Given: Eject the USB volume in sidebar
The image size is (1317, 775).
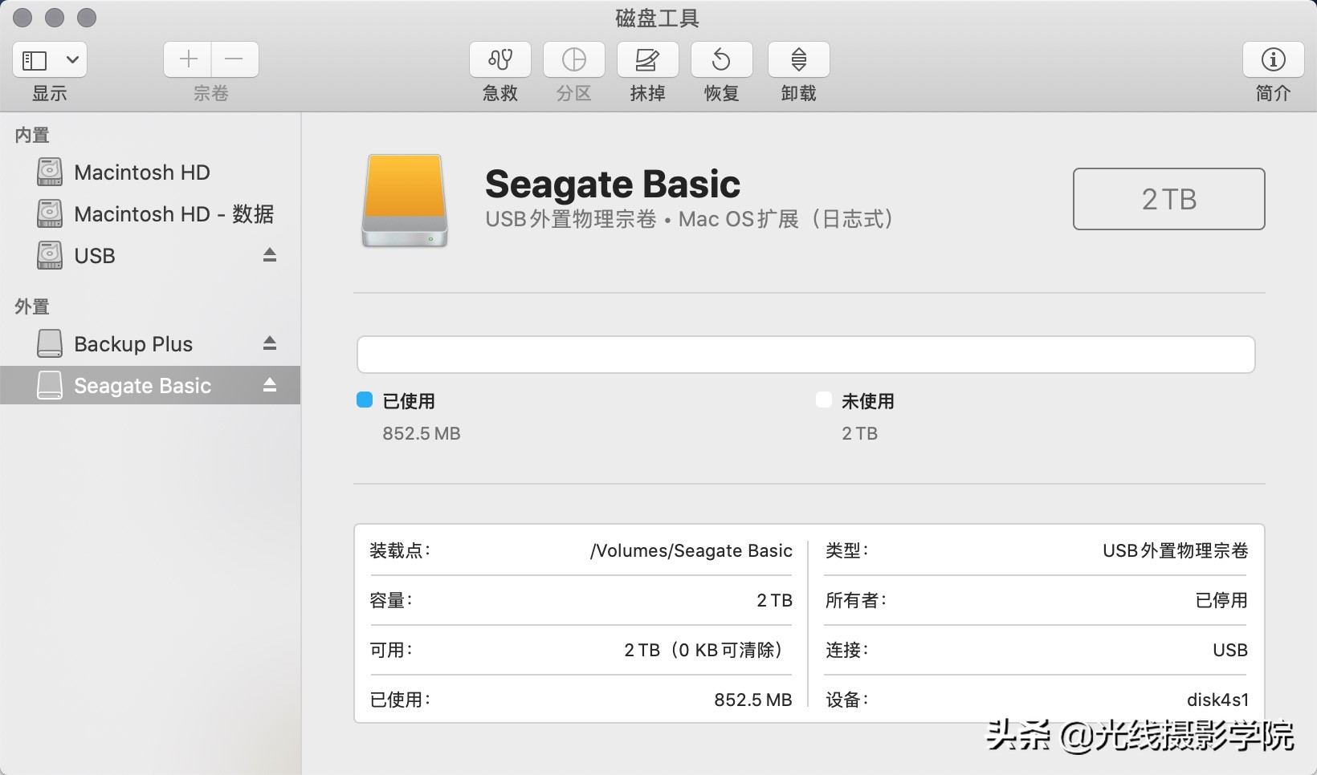Looking at the screenshot, I should click(270, 255).
